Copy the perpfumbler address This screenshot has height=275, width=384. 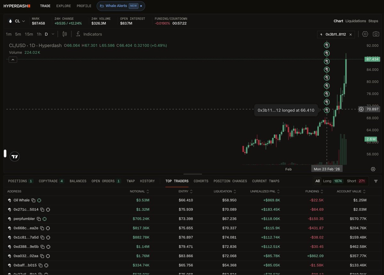click(39, 219)
